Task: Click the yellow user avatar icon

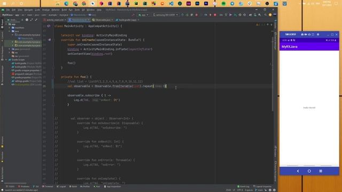Action: [270, 15]
